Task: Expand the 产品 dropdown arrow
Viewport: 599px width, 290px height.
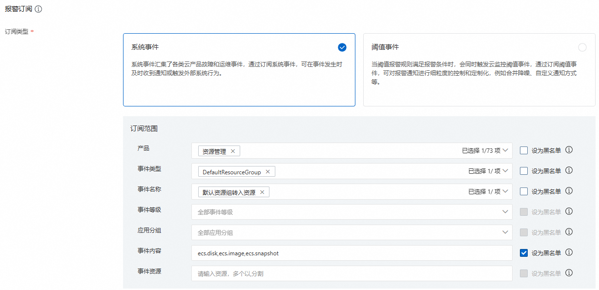Action: click(506, 150)
